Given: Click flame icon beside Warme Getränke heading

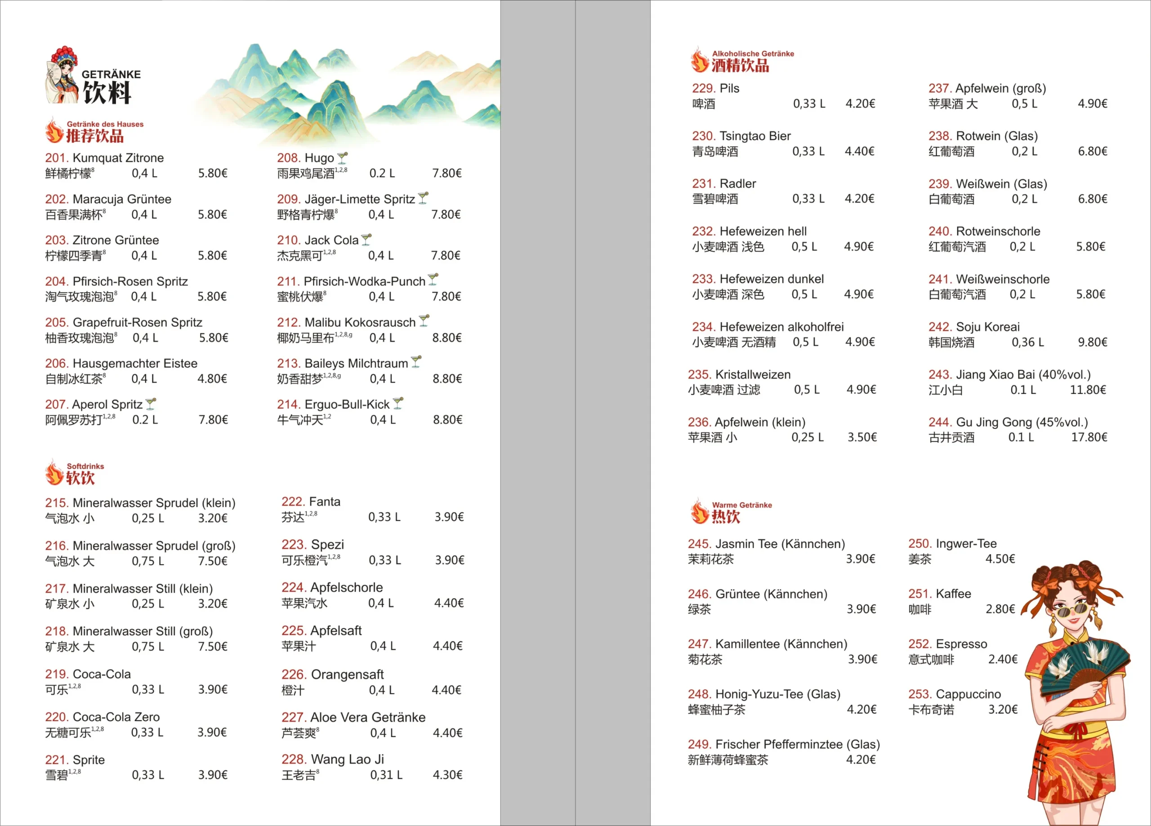Looking at the screenshot, I should click(x=699, y=511).
